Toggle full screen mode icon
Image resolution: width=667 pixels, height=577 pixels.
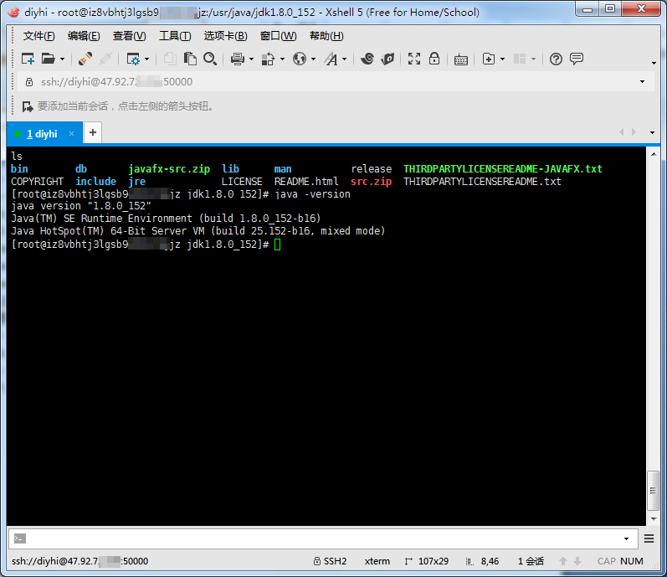(x=414, y=59)
